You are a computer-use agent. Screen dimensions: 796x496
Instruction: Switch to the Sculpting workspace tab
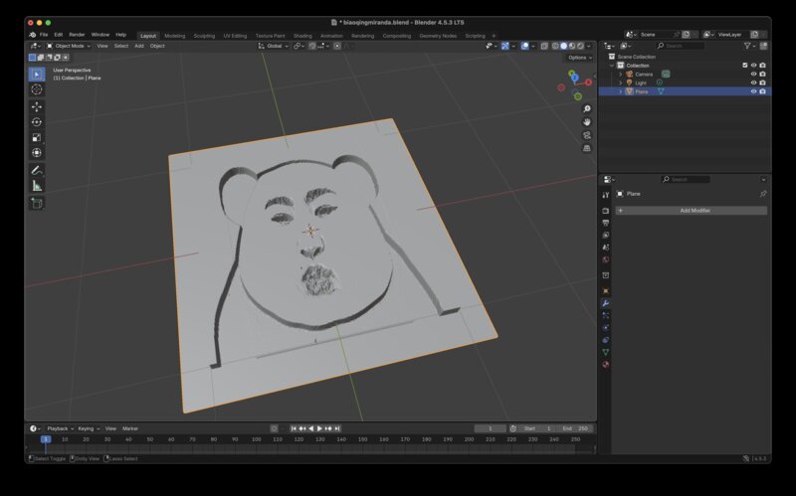coord(204,35)
